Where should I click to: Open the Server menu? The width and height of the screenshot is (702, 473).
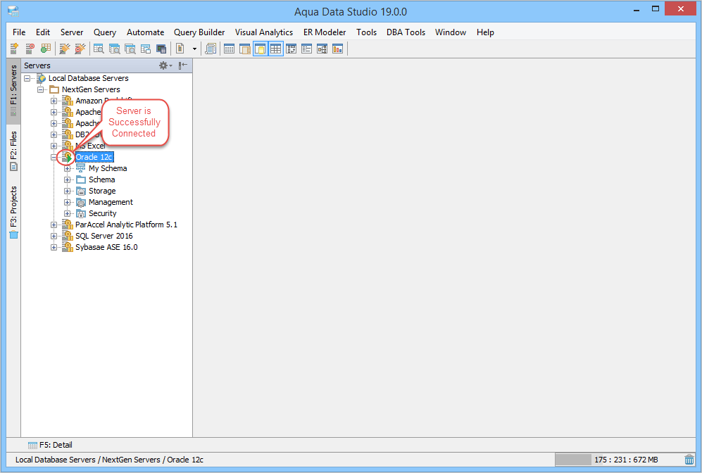72,32
